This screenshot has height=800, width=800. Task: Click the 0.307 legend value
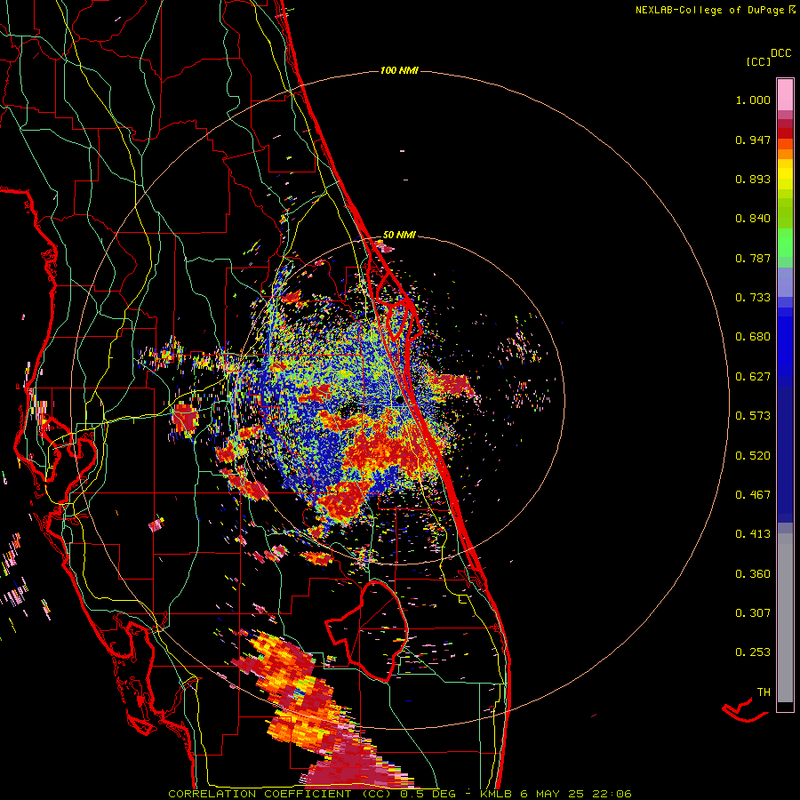[753, 613]
